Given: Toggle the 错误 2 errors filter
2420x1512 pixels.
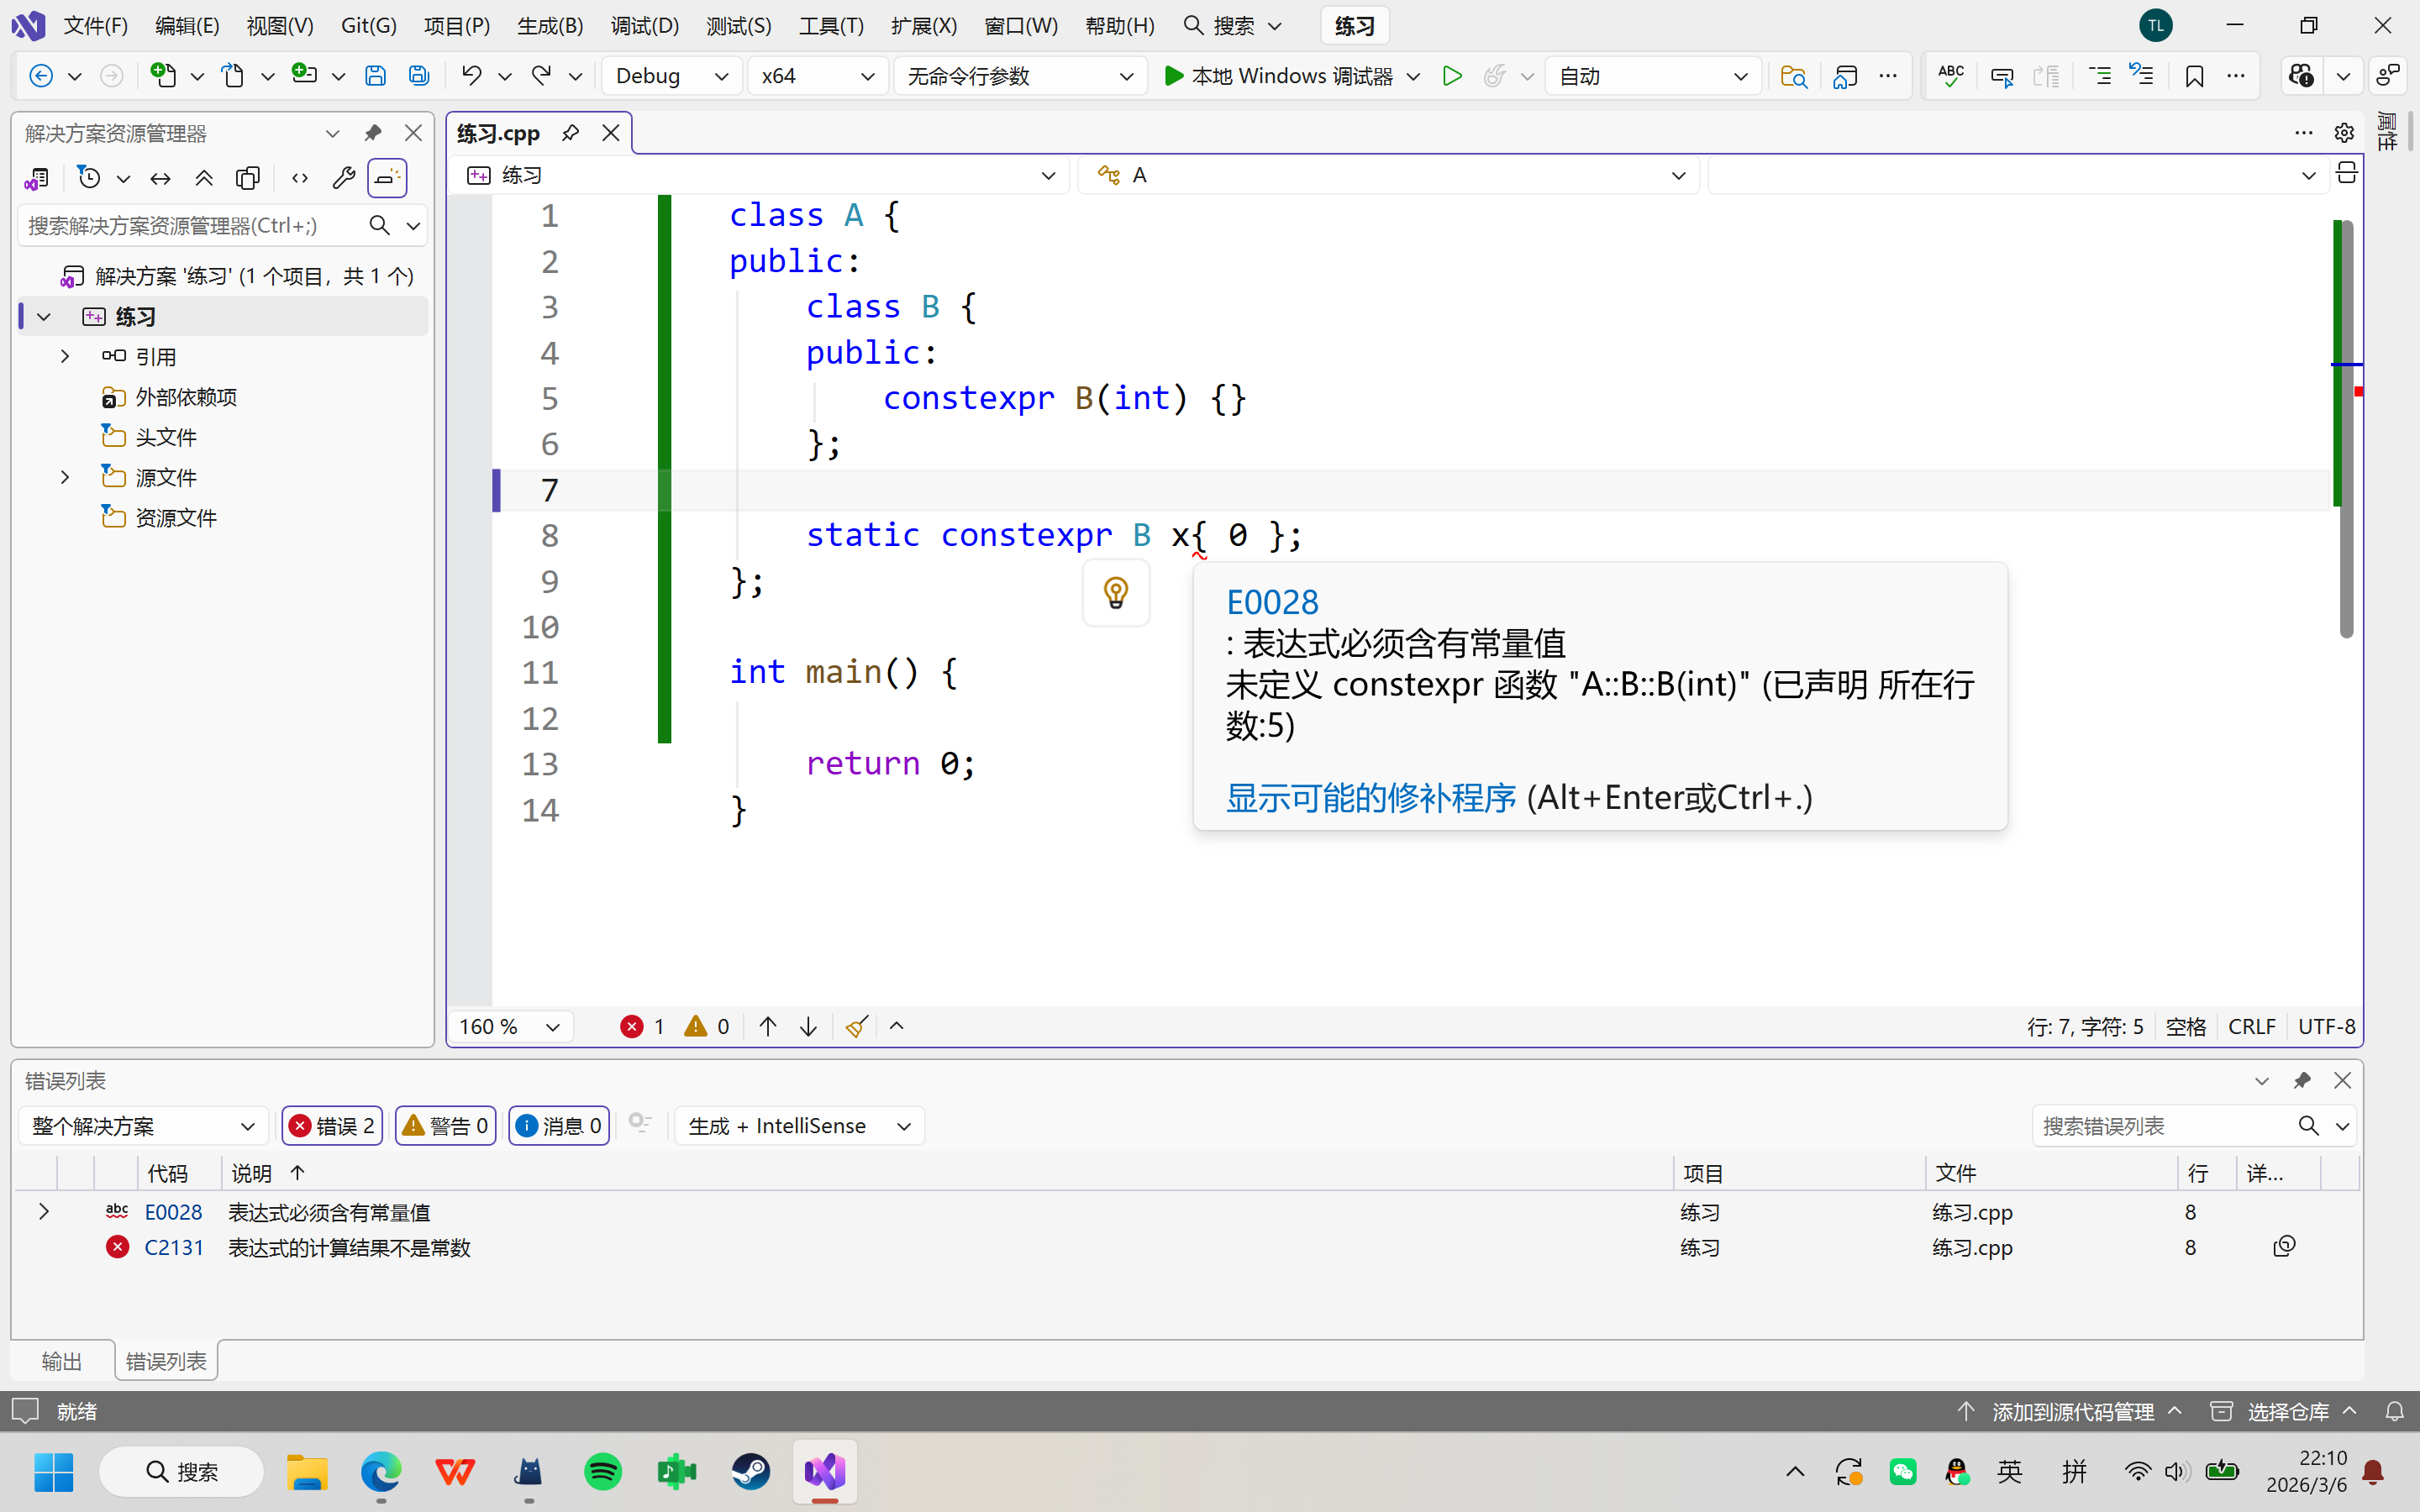Looking at the screenshot, I should click(x=332, y=1126).
